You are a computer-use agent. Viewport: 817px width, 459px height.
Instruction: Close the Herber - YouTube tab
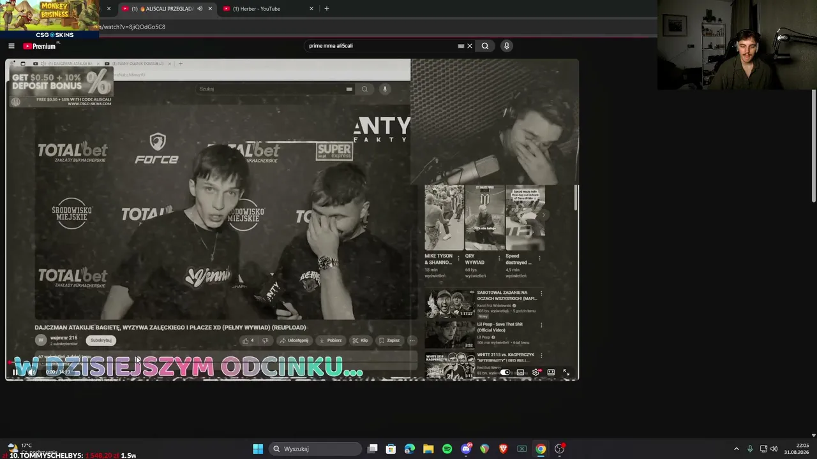pos(311,9)
